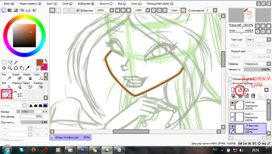Image resolution: width=272 pixels, height=154 pixels.
Task: Delete the current layer with trash icon
Action: [253, 96]
